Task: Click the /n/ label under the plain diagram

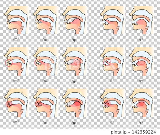Action: tap(45, 39)
